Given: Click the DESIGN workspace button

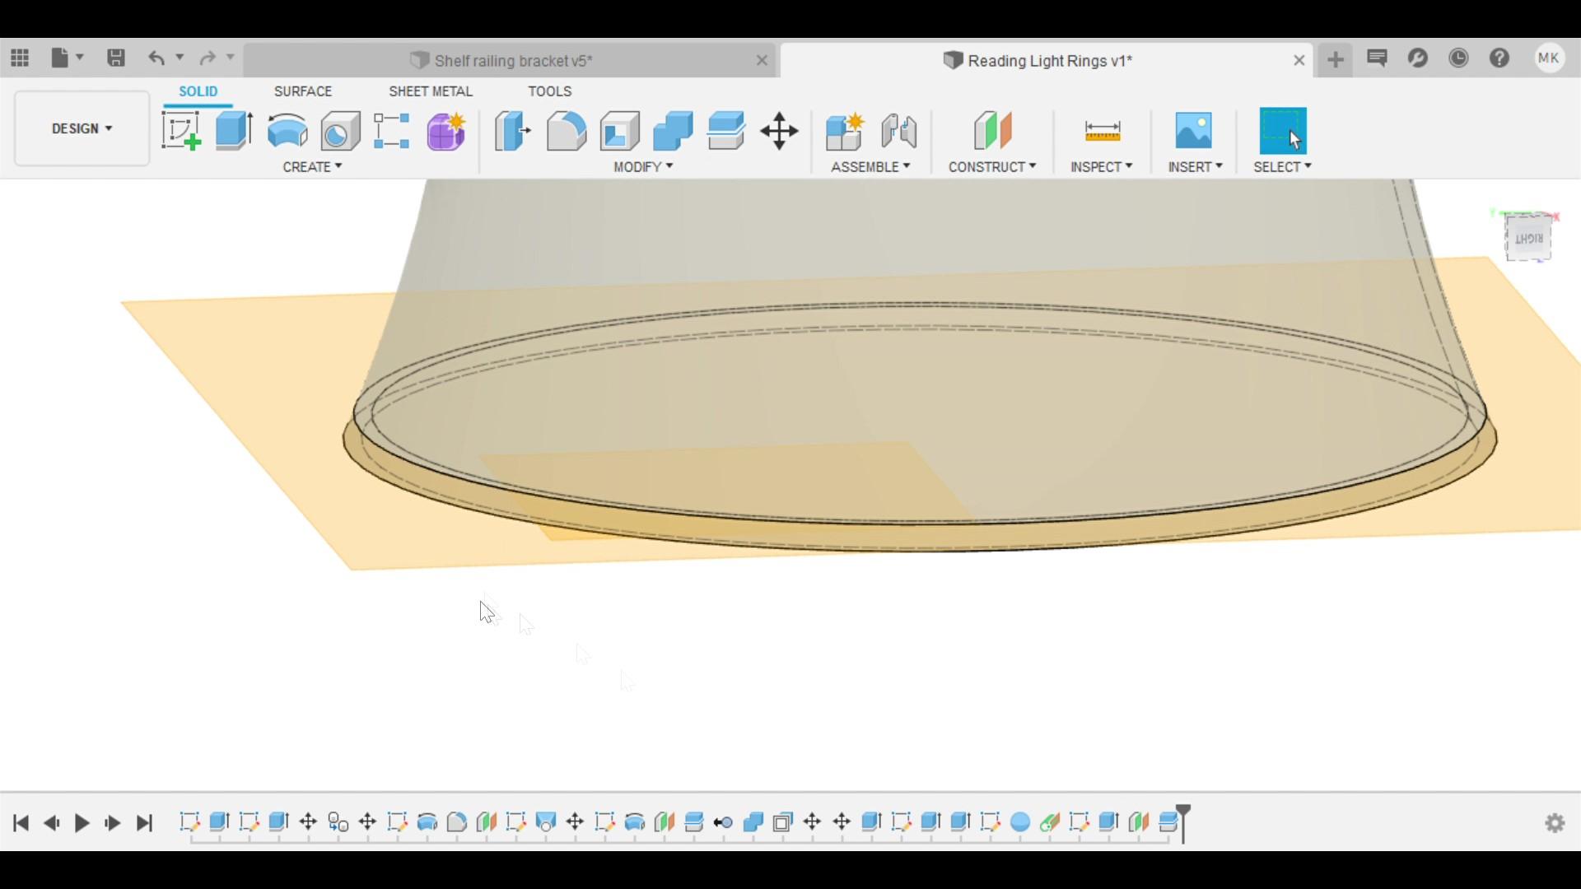Looking at the screenshot, I should click(x=82, y=128).
